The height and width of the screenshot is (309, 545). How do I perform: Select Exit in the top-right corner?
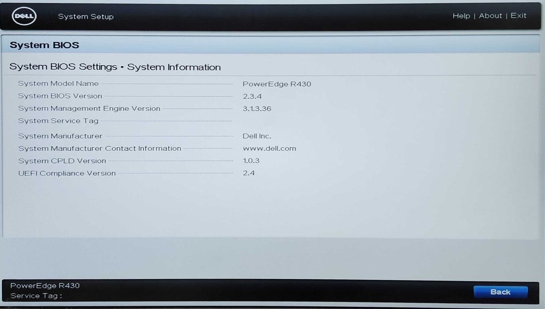pos(518,15)
